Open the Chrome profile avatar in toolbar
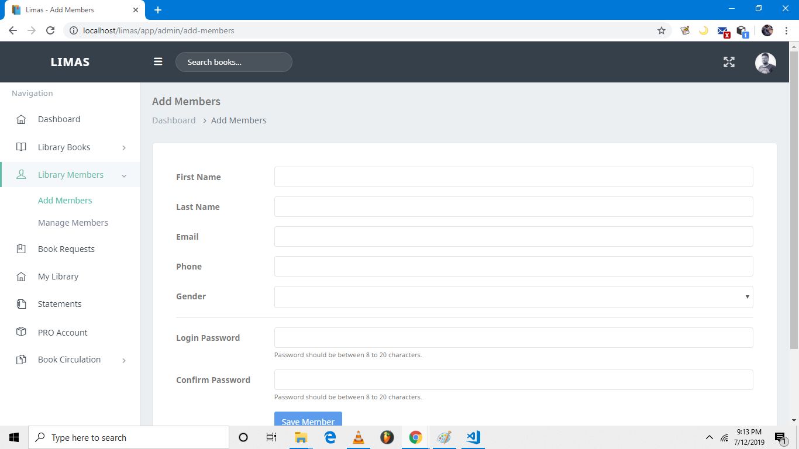This screenshot has height=449, width=799. coord(767,30)
